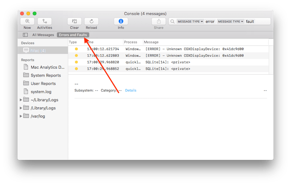Click the Share toolbar icon
Image resolution: width=291 pixels, height=185 pixels.
pyautogui.click(x=159, y=21)
